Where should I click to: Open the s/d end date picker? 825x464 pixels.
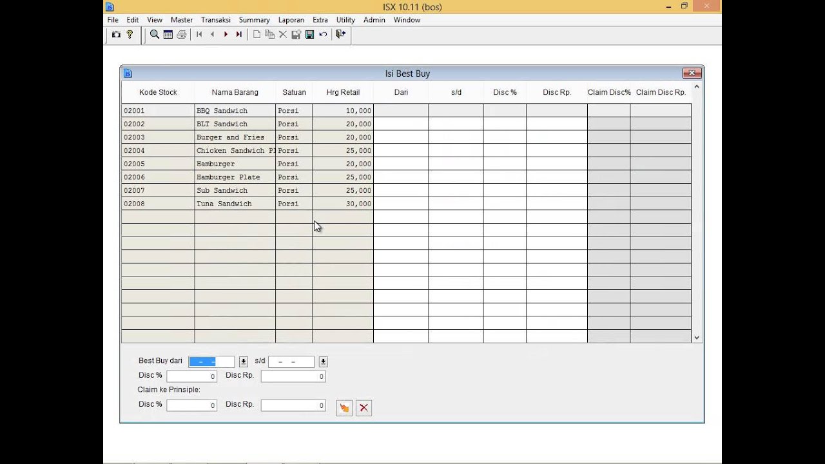(x=323, y=362)
